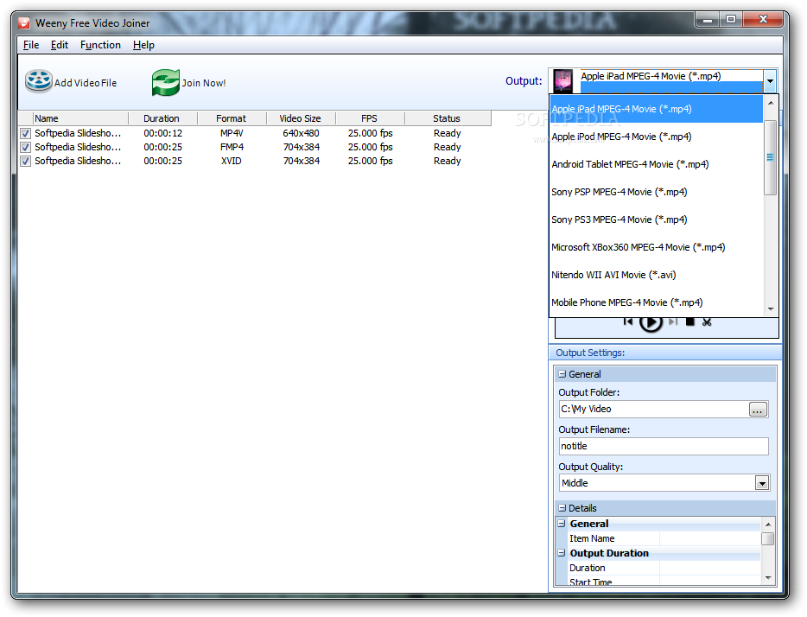Click the format list scrollbar down arrow
Image resolution: width=807 pixels, height=617 pixels.
(x=771, y=308)
